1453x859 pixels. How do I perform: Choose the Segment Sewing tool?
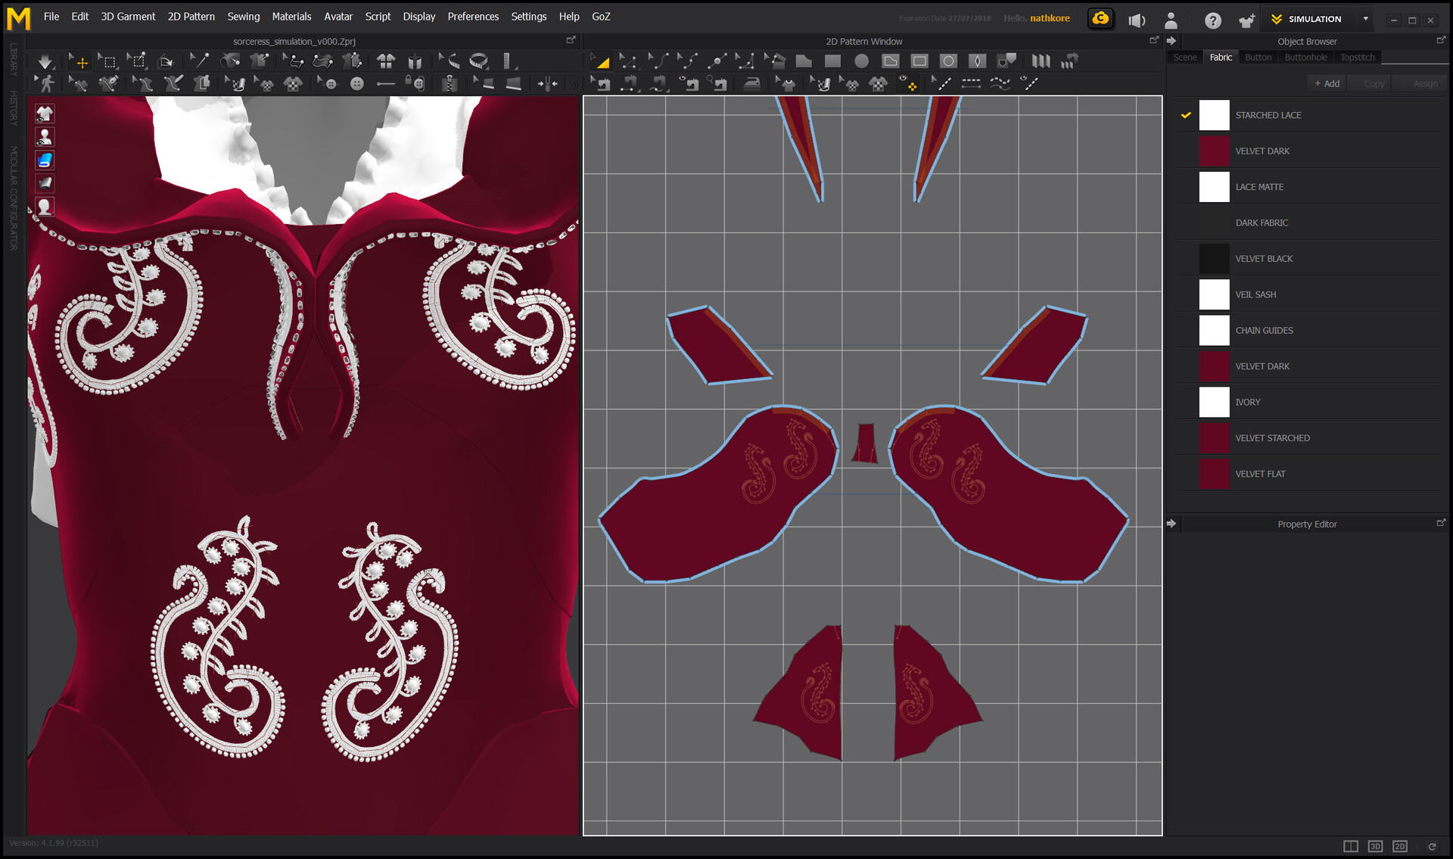629,83
